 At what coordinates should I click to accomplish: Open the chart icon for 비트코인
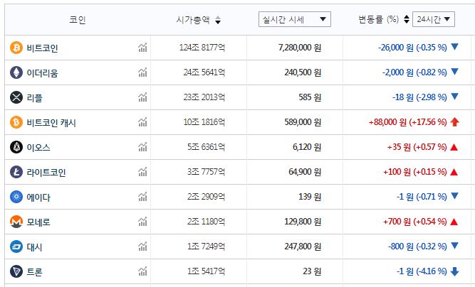click(x=143, y=48)
